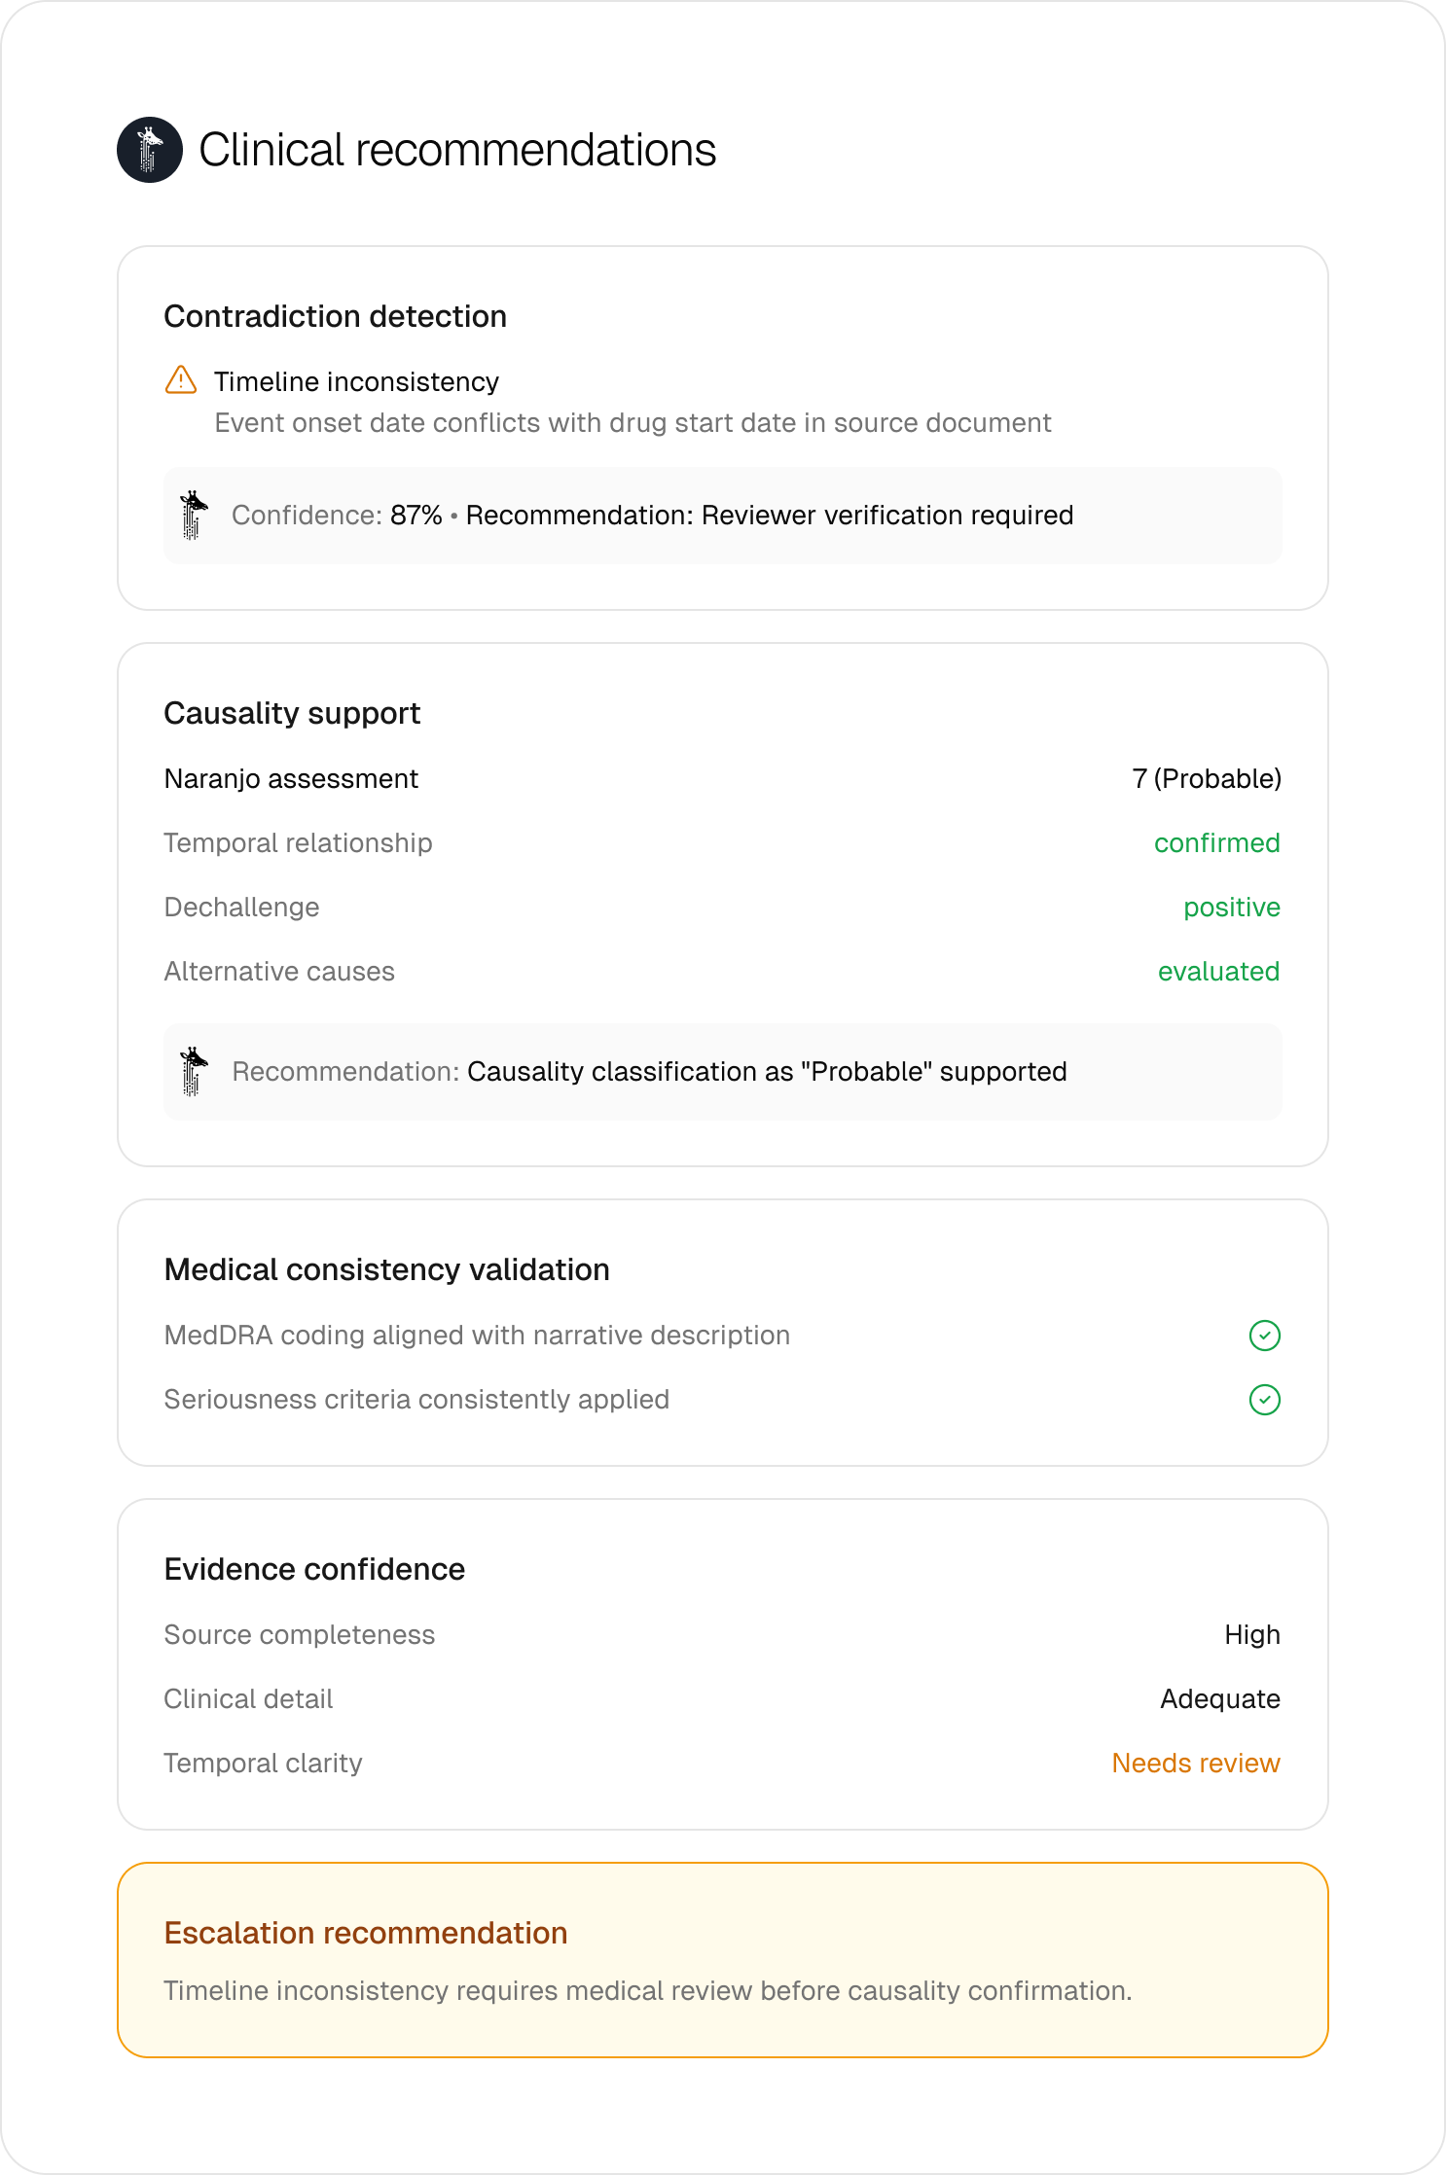
Task: Click the Clinical detail Adequate value
Action: 1220,1699
